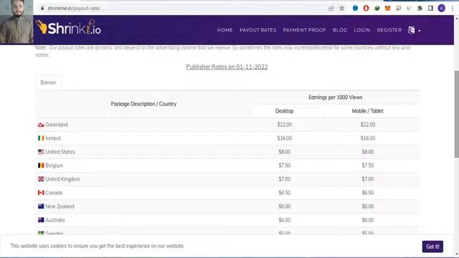Click the 'Australia' country name
Viewport: 459px width, 258px height.
pyautogui.click(x=55, y=220)
